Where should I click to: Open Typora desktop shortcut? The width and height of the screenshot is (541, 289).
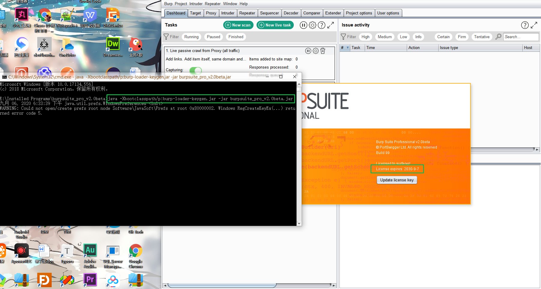(67, 254)
